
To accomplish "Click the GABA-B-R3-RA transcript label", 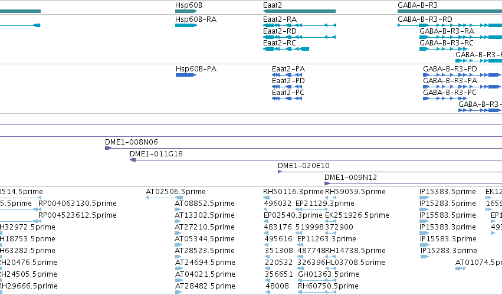I will coord(447,31).
